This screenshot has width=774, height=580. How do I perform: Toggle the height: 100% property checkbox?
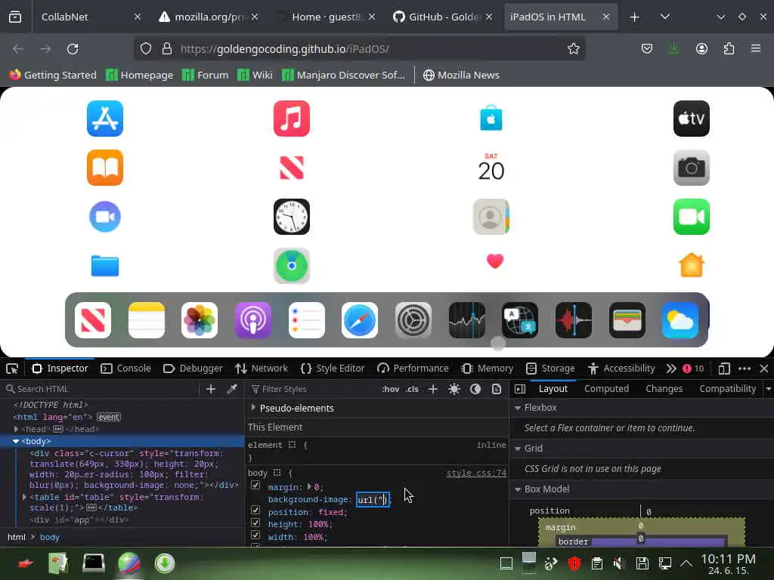(x=255, y=523)
